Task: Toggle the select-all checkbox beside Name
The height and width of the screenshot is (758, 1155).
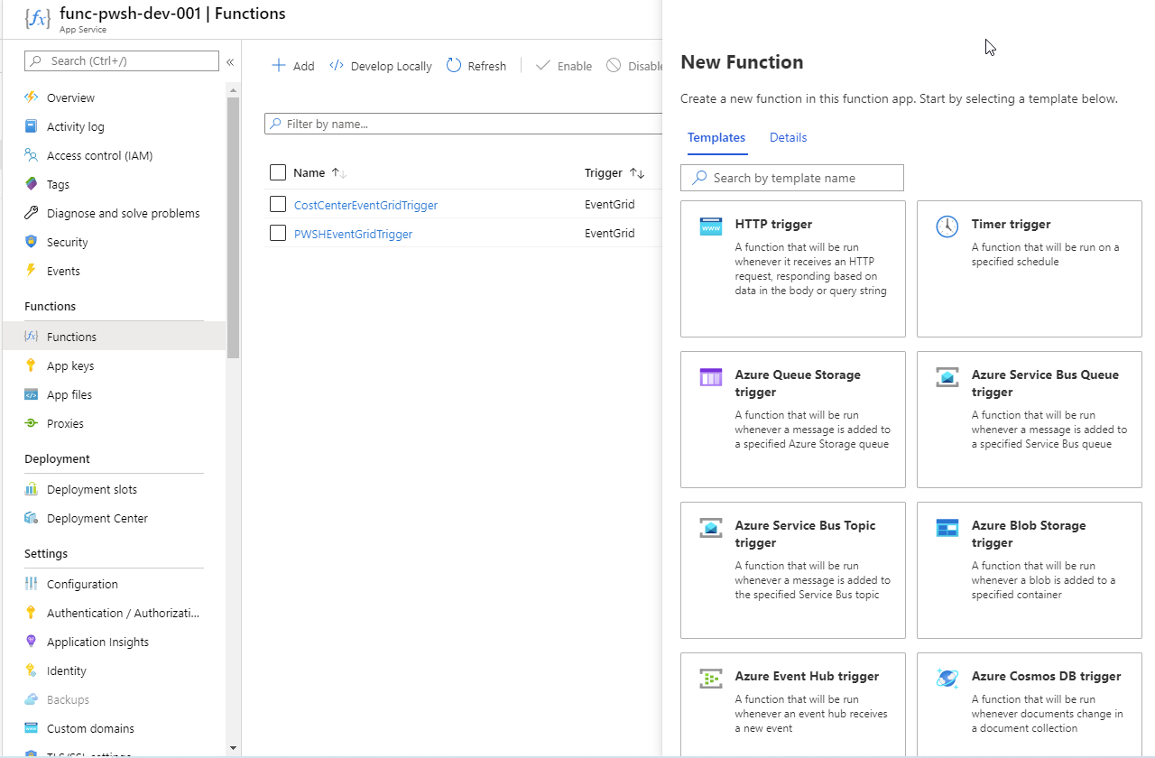Action: 278,172
